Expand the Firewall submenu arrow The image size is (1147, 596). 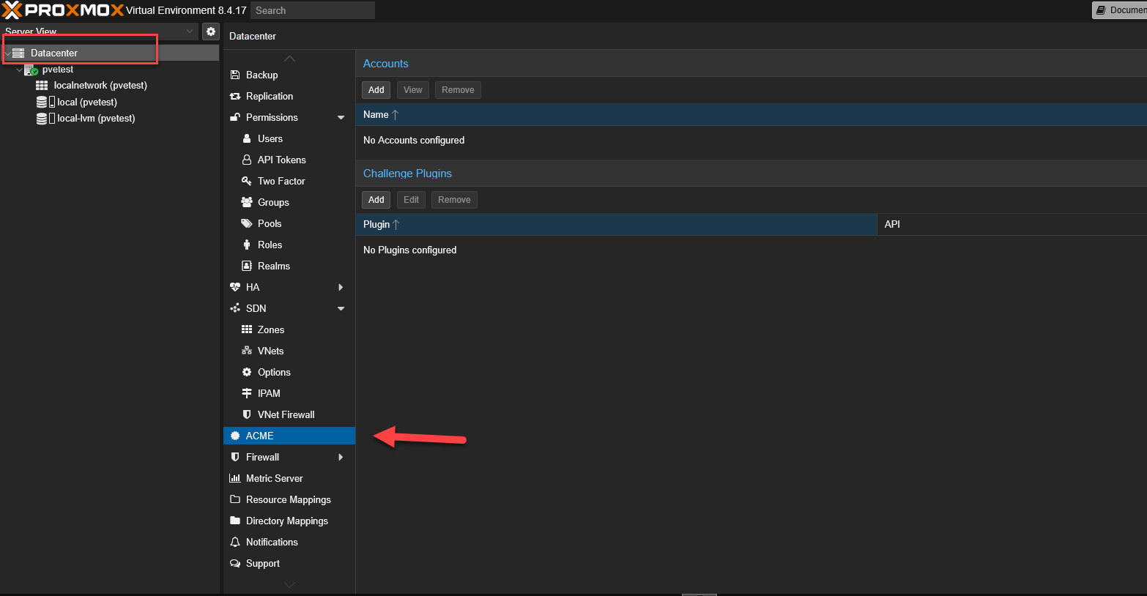pos(341,457)
